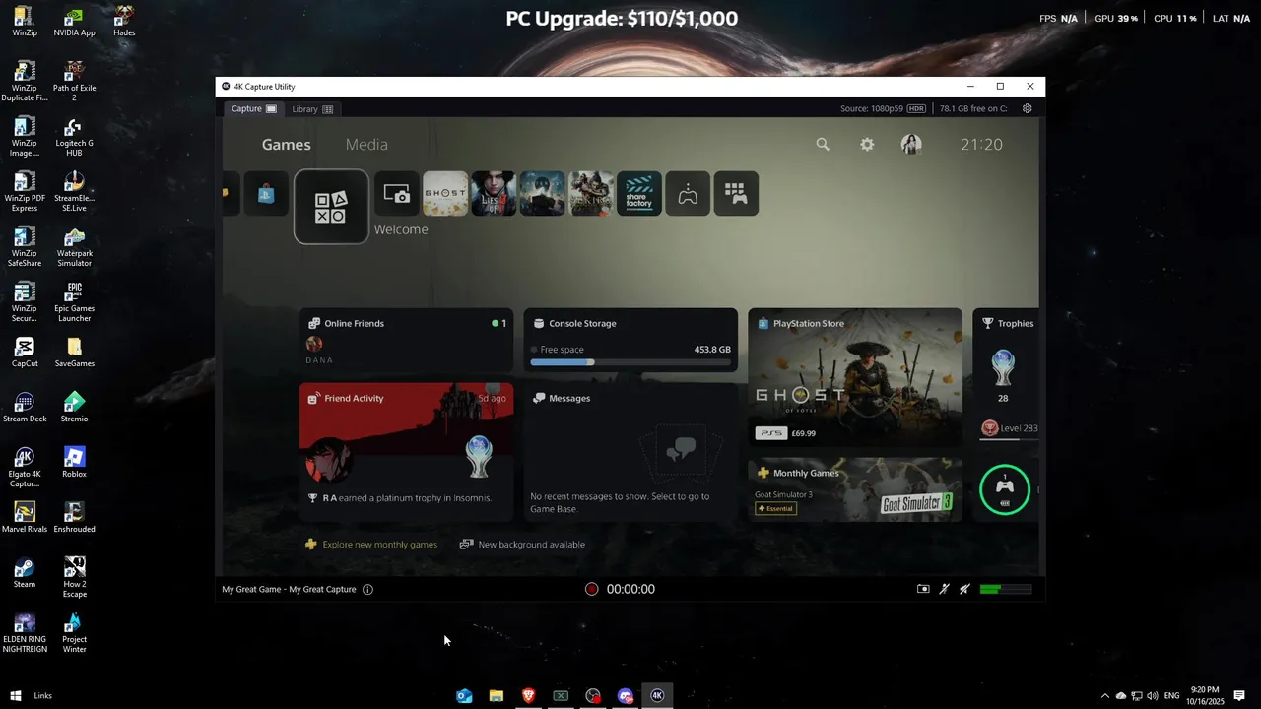Expand the system tray hidden icons chevron
Image resolution: width=1261 pixels, height=709 pixels.
coord(1104,696)
